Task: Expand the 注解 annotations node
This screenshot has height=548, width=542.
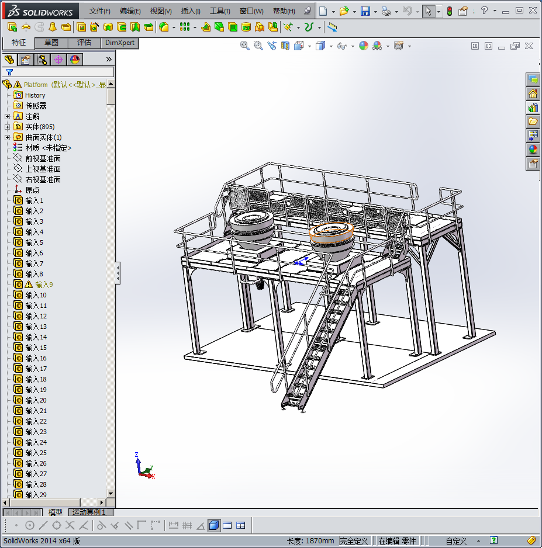Action: tap(7, 116)
